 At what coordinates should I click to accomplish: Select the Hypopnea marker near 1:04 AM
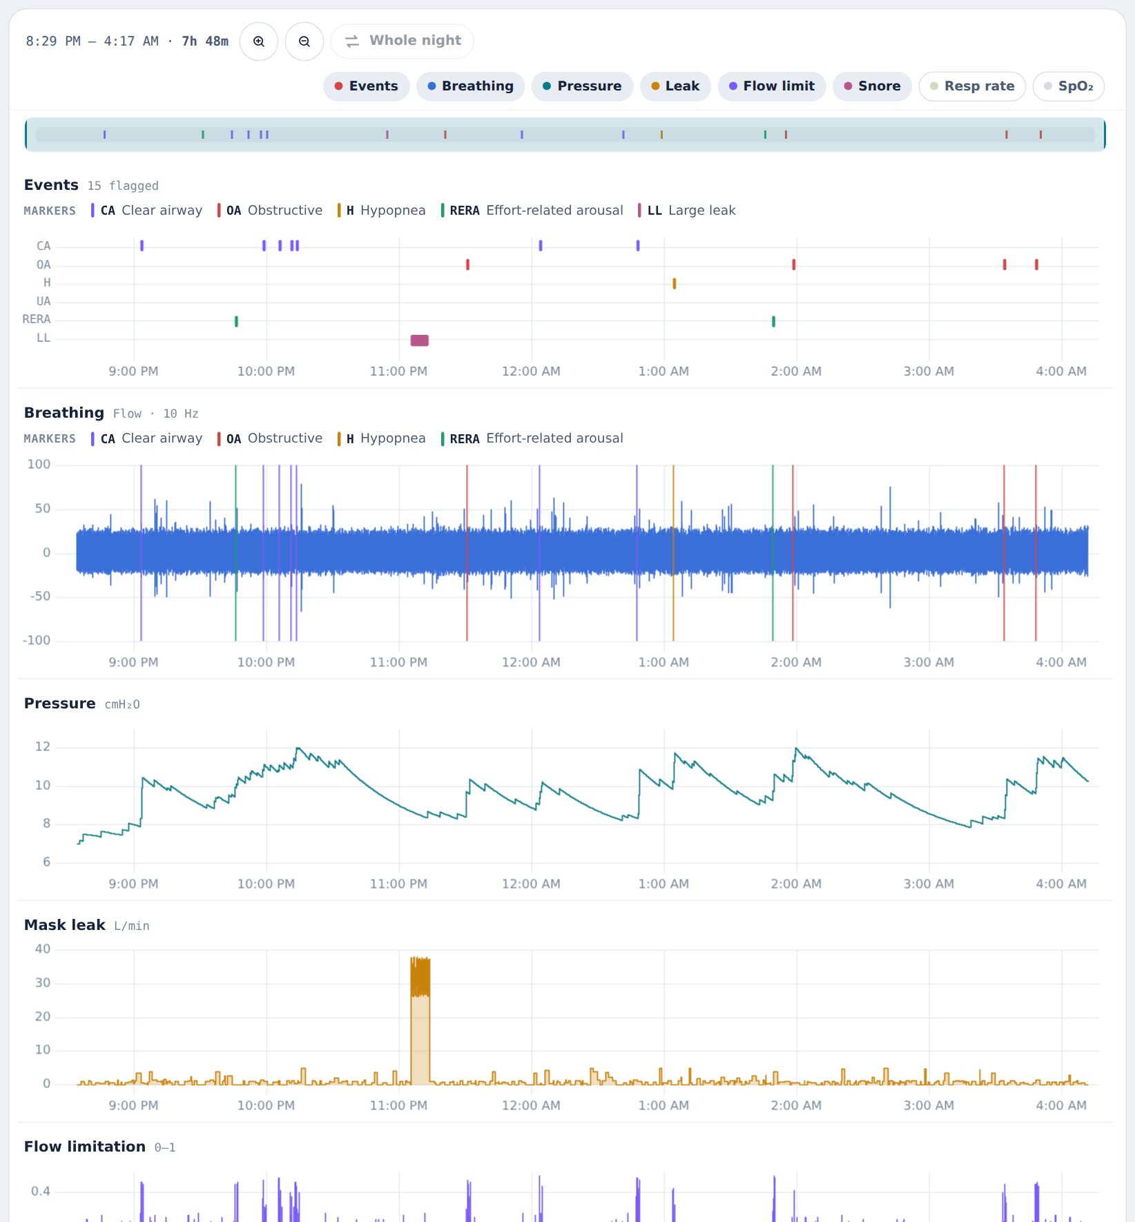click(x=675, y=283)
